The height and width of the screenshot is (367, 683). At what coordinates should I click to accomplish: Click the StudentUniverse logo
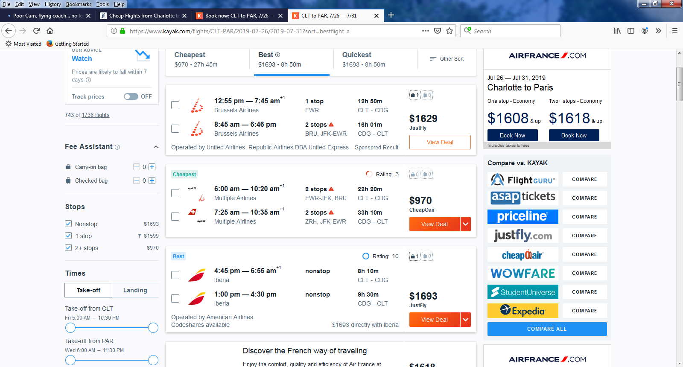click(523, 292)
